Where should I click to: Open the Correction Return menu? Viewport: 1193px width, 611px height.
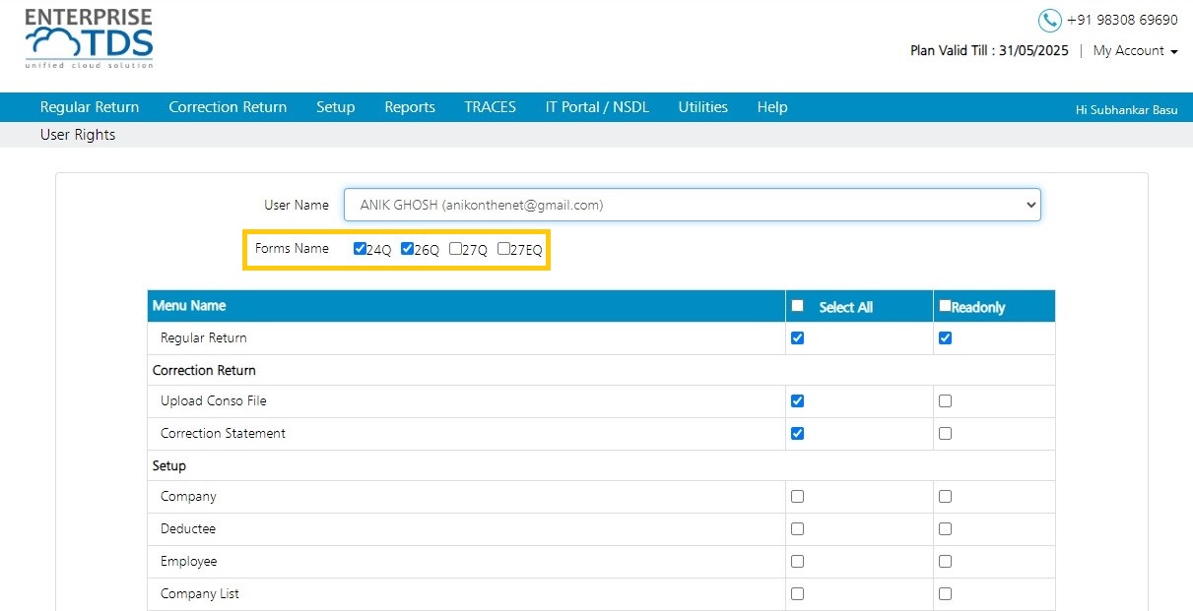coord(228,107)
